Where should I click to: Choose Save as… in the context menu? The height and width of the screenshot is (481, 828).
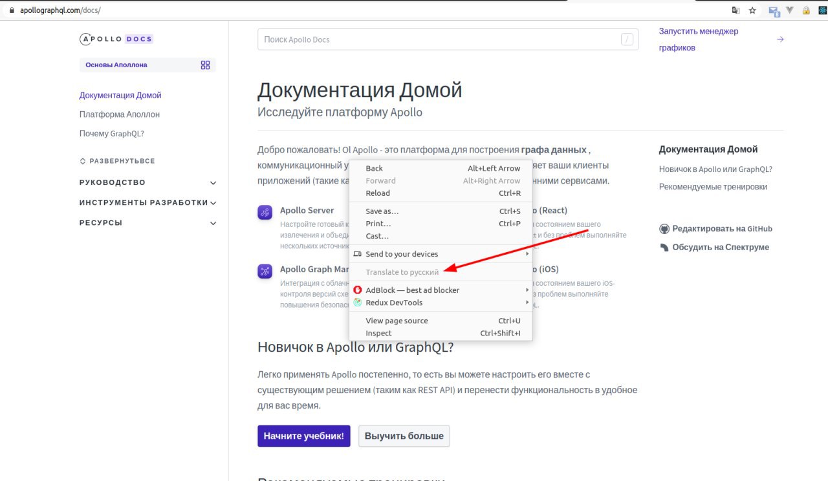tap(441, 211)
